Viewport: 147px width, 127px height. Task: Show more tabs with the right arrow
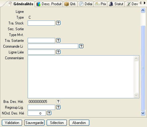click(x=145, y=3)
